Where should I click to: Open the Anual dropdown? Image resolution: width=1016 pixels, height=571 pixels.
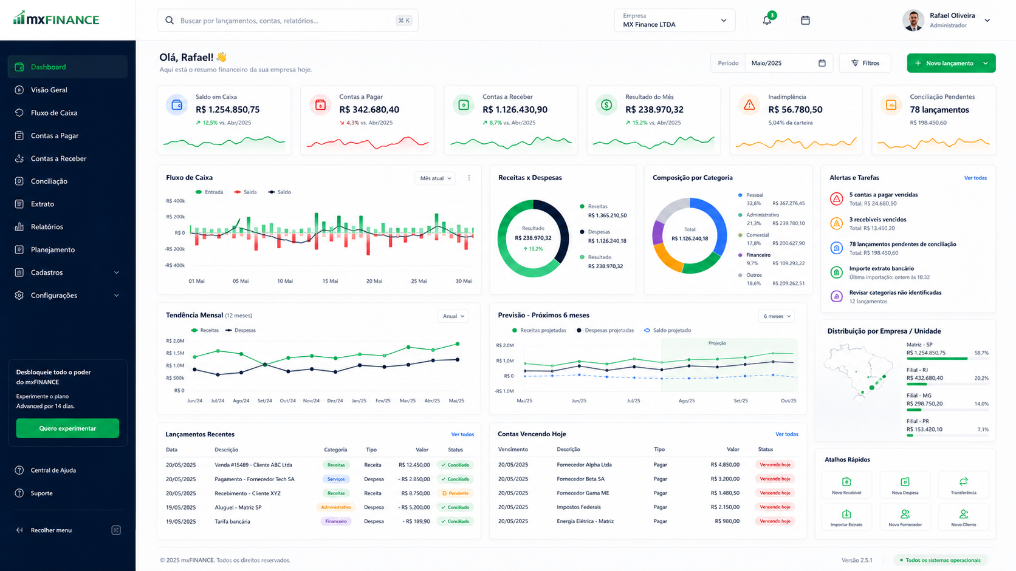coord(453,316)
